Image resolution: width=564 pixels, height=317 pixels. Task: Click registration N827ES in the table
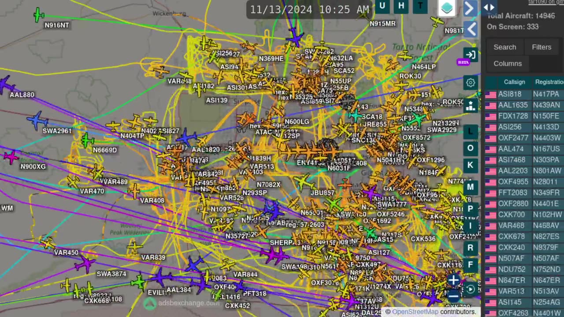546,236
